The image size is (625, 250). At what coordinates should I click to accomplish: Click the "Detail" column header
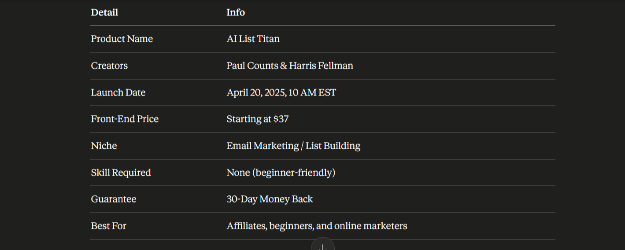click(104, 12)
